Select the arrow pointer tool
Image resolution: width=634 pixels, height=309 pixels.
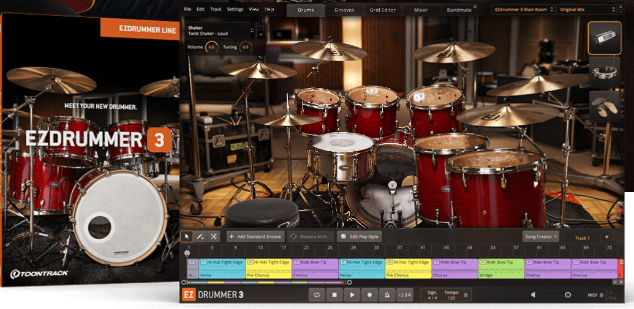tap(186, 237)
